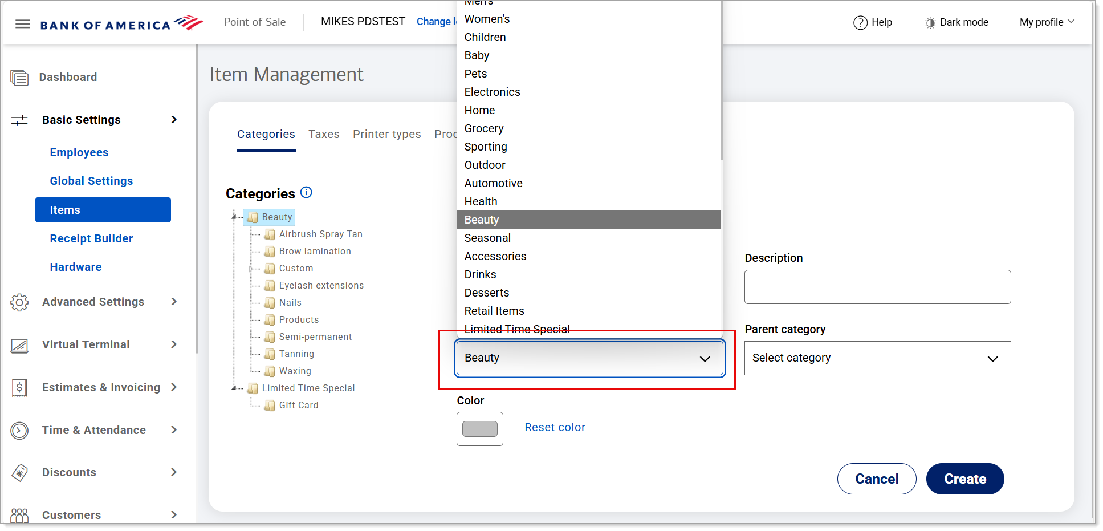Open the gray color swatch picker
The image size is (1103, 531).
pos(480,429)
